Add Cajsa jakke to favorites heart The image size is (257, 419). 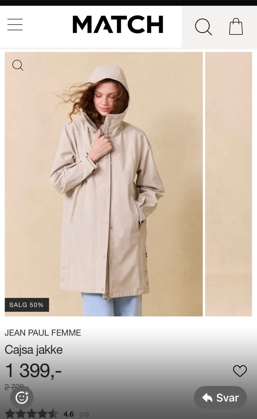[240, 371]
